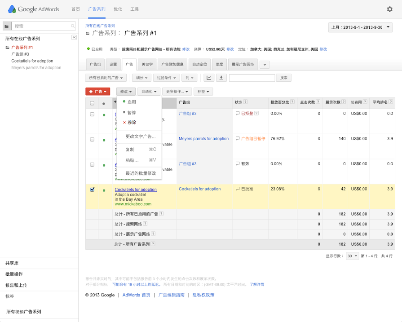Open the settings gear icon
402x322 pixels.
(389, 9)
